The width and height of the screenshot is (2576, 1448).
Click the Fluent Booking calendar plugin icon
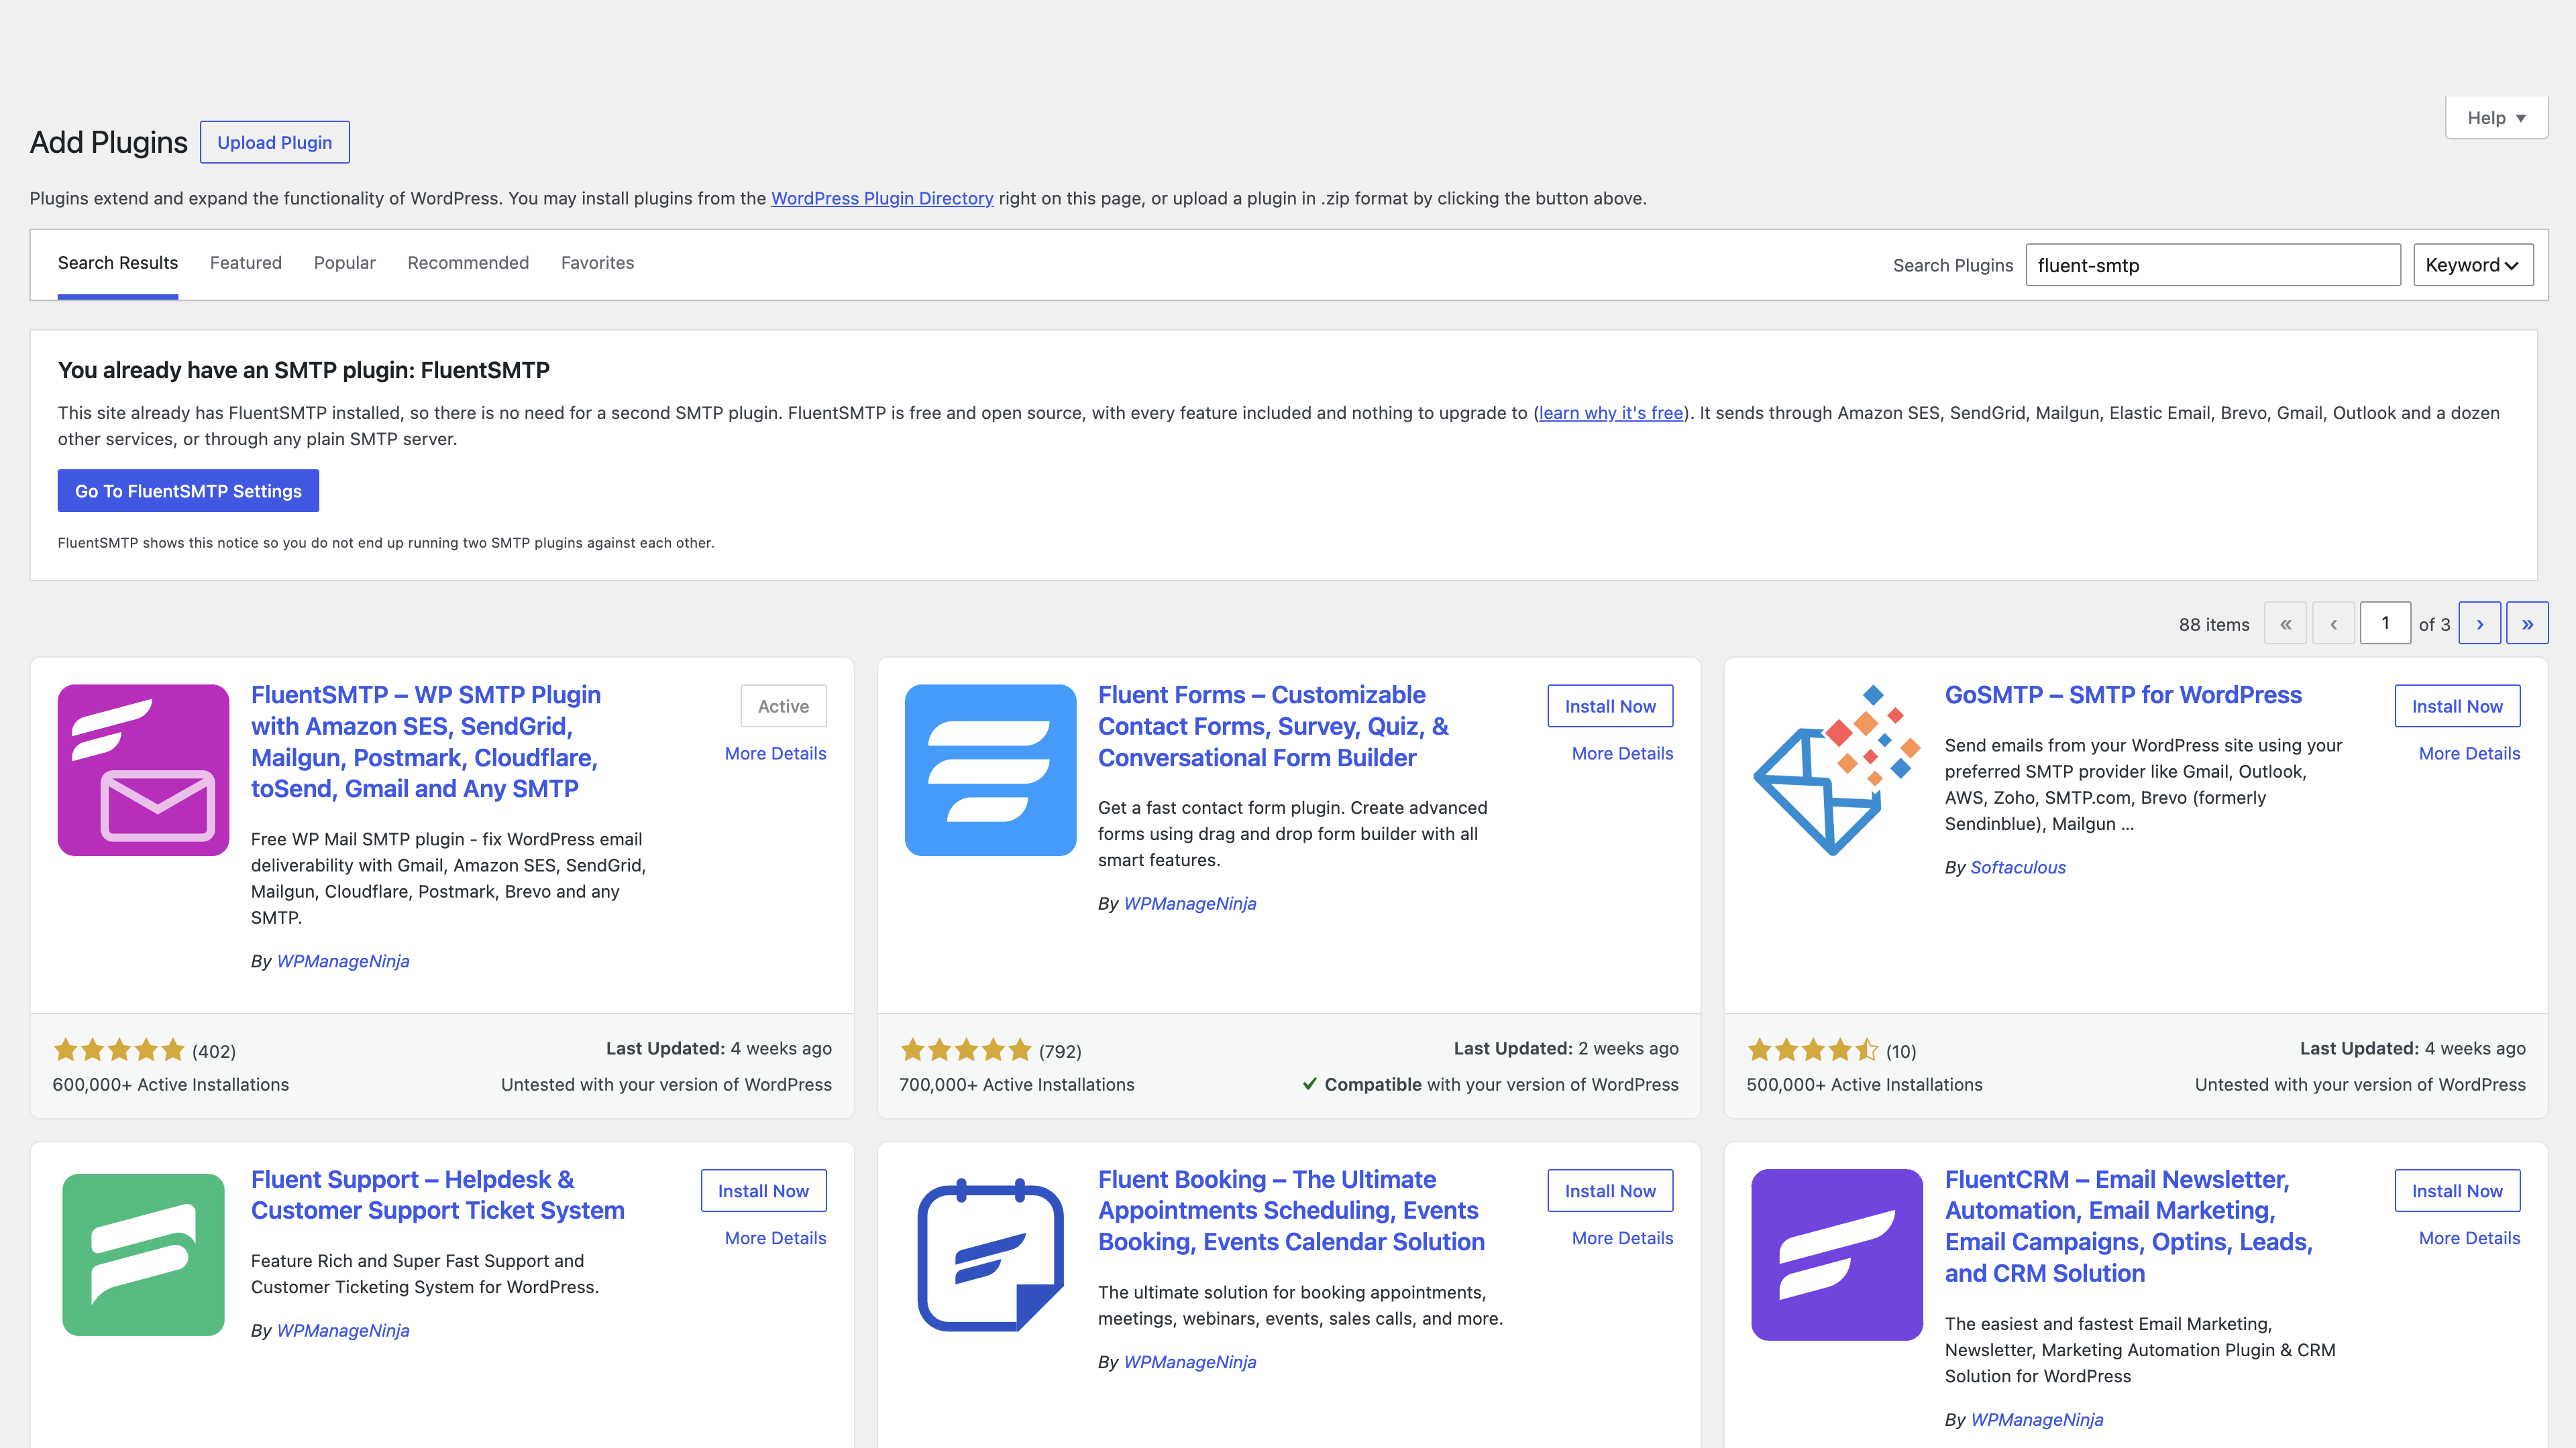click(990, 1254)
